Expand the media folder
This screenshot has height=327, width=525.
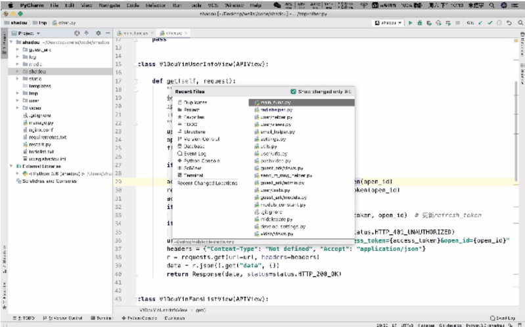(x=17, y=64)
